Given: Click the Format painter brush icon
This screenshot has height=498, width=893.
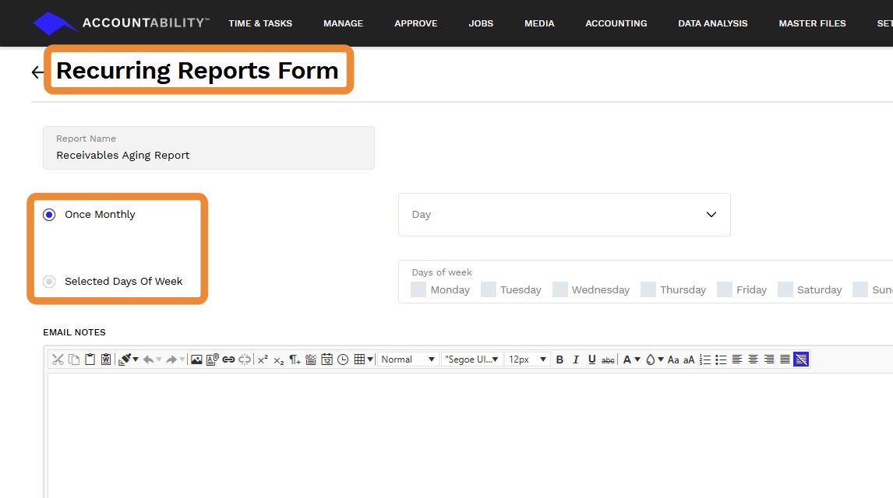Looking at the screenshot, I should click(x=124, y=359).
